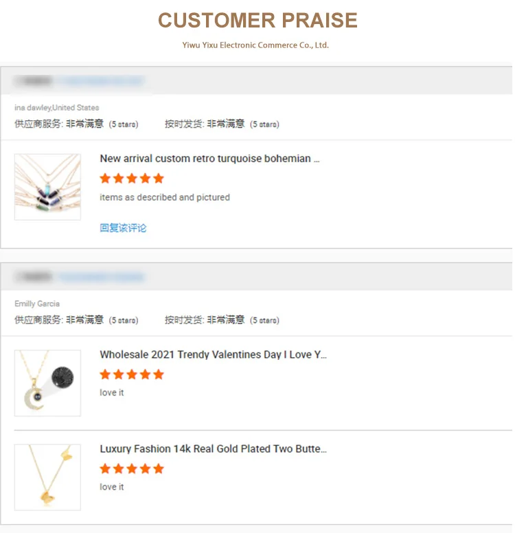Click the 'CUSTOMER PRAISE' heading

257,20
